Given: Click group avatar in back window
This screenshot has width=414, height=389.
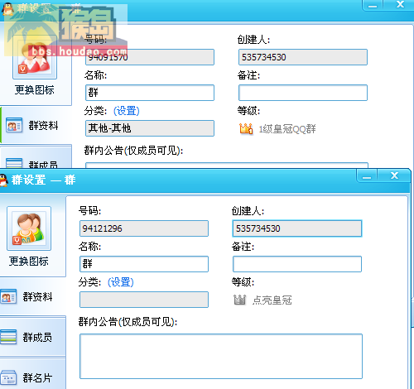Looking at the screenshot, I should point(35,57).
